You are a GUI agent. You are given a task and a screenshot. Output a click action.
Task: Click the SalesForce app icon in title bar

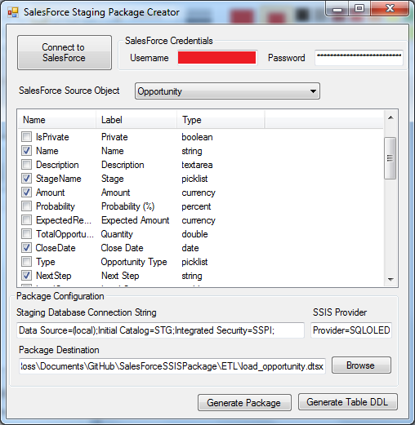13,12
